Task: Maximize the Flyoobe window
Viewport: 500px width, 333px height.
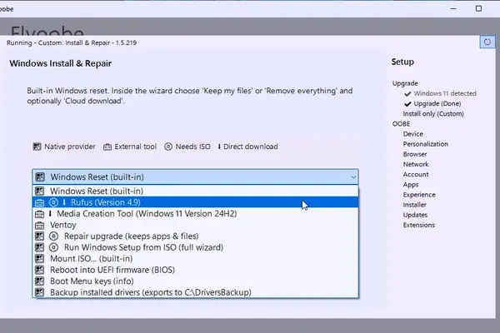Action: (x=478, y=8)
